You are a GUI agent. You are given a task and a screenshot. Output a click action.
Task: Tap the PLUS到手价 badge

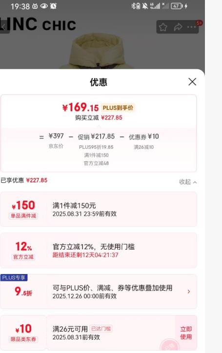click(118, 108)
